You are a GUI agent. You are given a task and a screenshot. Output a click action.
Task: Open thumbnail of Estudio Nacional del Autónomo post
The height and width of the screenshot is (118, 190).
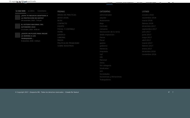point(18,26)
